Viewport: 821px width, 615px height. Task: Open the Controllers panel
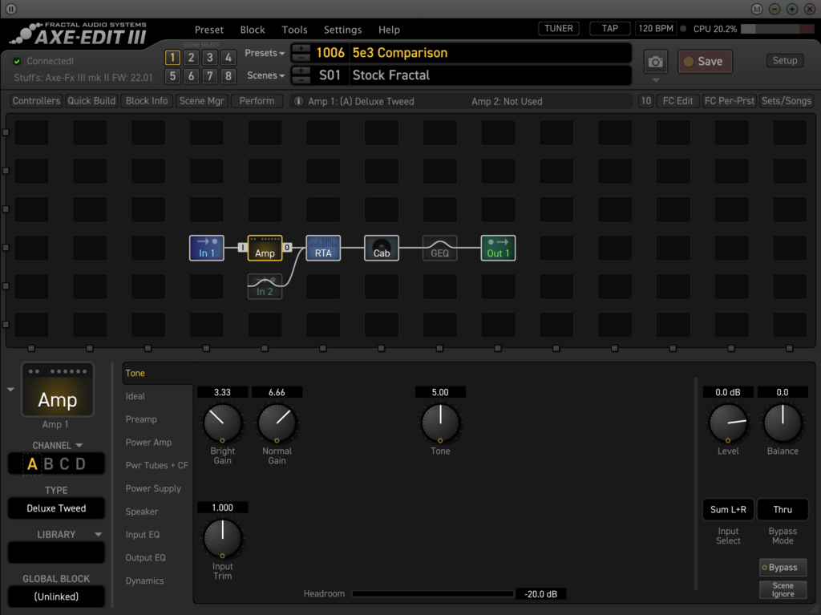click(36, 100)
